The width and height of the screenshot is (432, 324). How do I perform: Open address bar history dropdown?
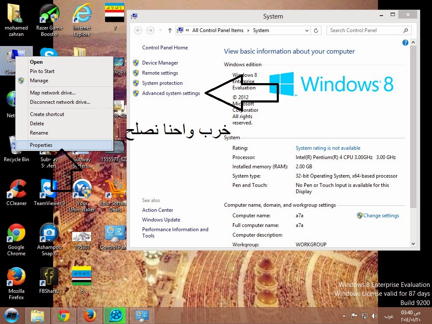pyautogui.click(x=307, y=30)
